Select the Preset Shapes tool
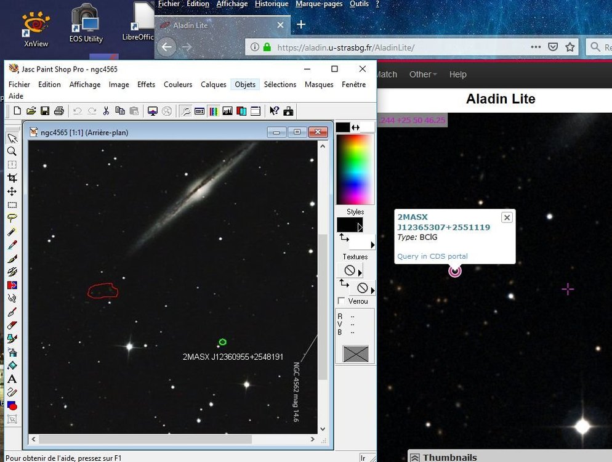The width and height of the screenshot is (612, 462). (x=12, y=405)
